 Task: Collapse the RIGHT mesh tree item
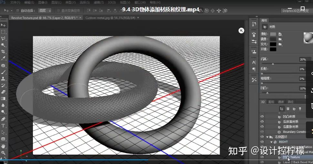tap(271, 142)
